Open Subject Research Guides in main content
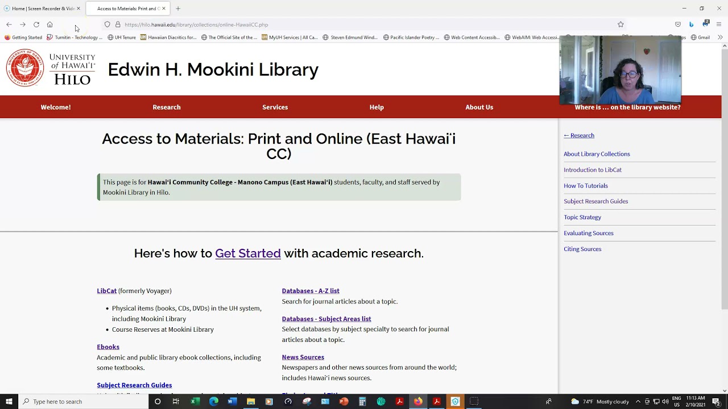Image resolution: width=728 pixels, height=409 pixels. tap(134, 385)
